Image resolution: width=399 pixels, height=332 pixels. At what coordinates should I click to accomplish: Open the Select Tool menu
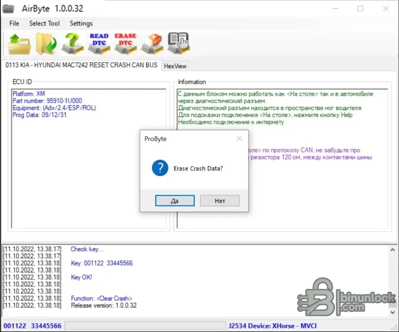click(x=44, y=23)
